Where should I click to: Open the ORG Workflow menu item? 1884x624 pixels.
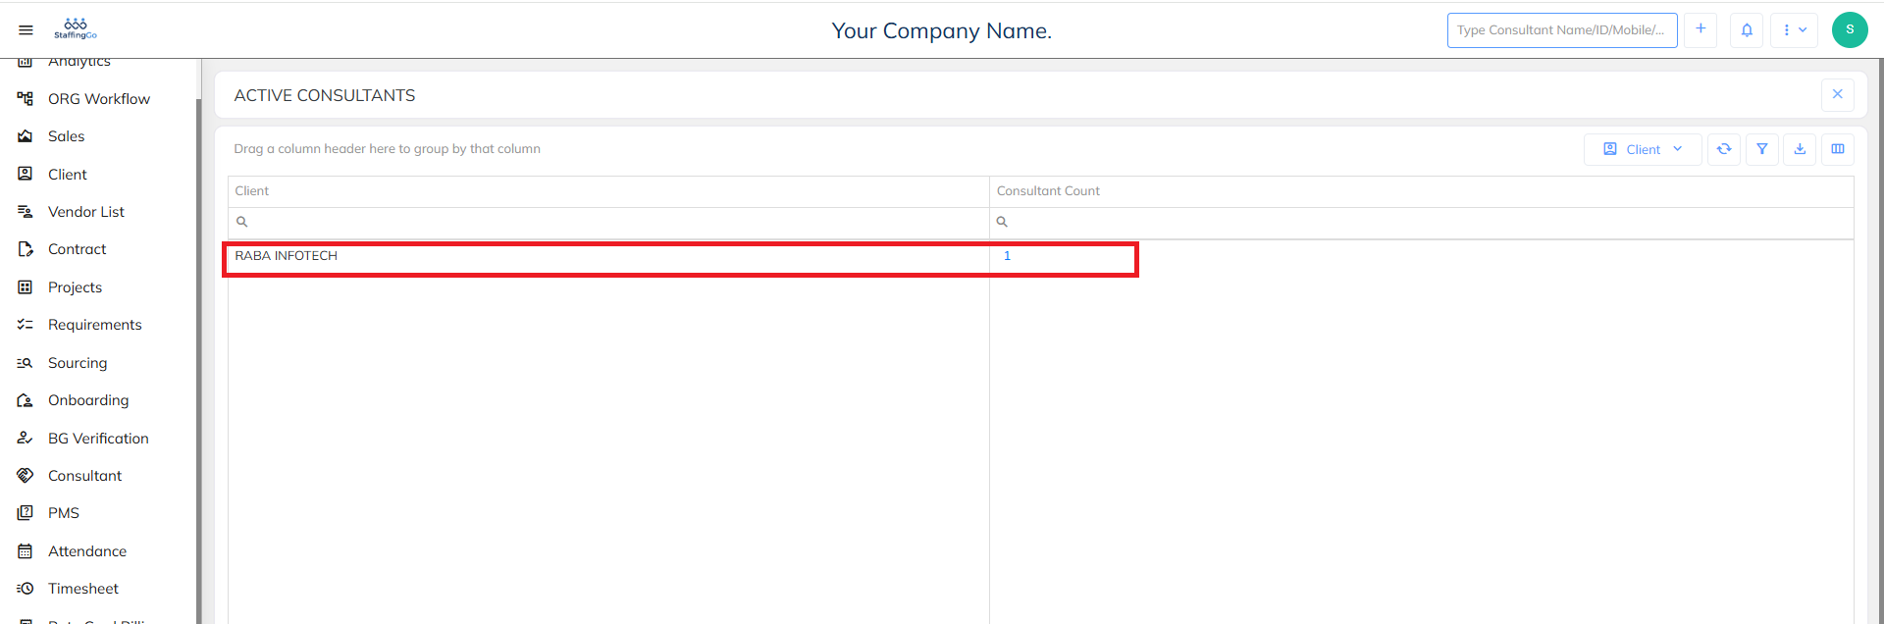coord(98,99)
